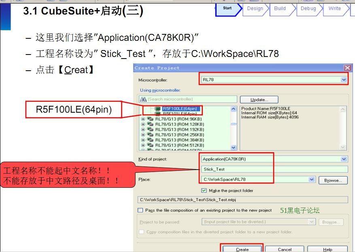Screen dimensions: 355x252
Task: Click the microcontroller tree scrollbar thumb
Action: click(234, 124)
